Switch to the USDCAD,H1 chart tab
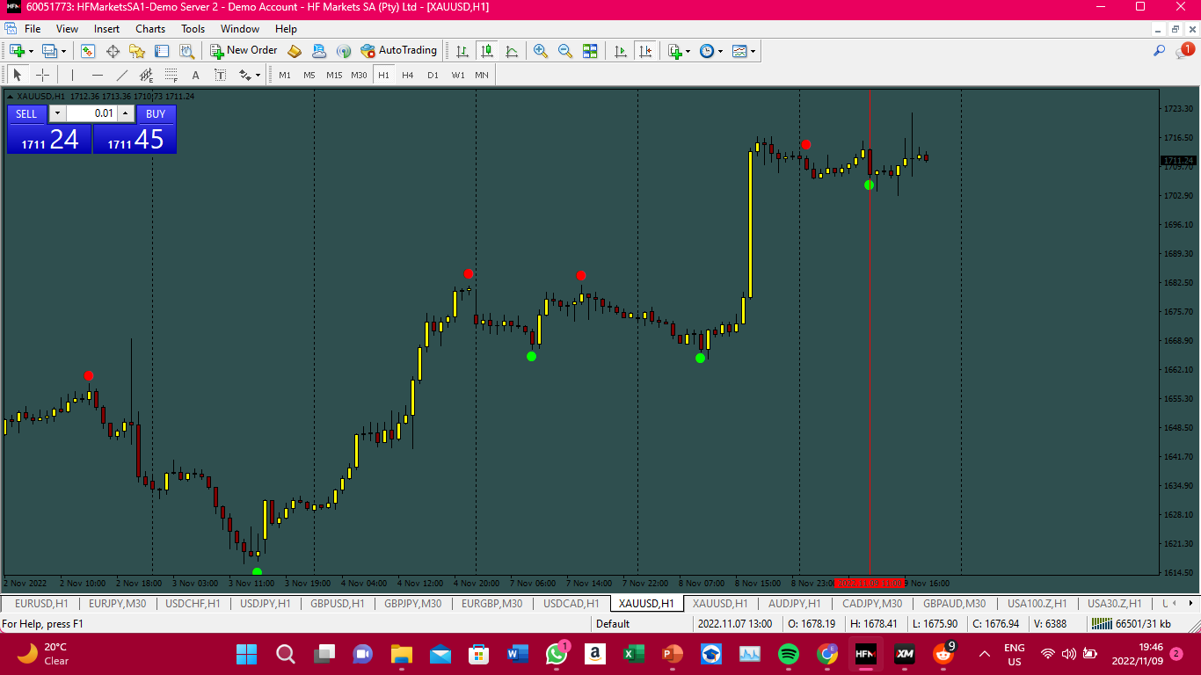This screenshot has width=1201, height=675. (x=571, y=604)
